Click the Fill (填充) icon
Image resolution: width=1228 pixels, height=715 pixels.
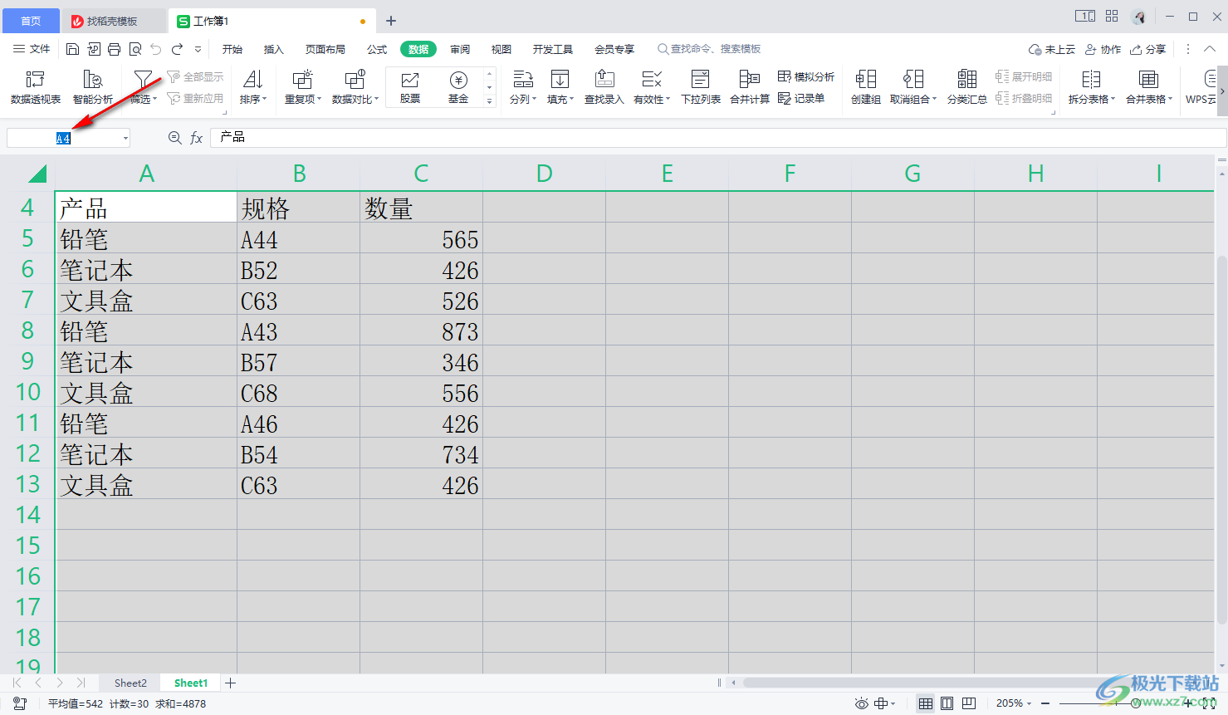pyautogui.click(x=560, y=80)
